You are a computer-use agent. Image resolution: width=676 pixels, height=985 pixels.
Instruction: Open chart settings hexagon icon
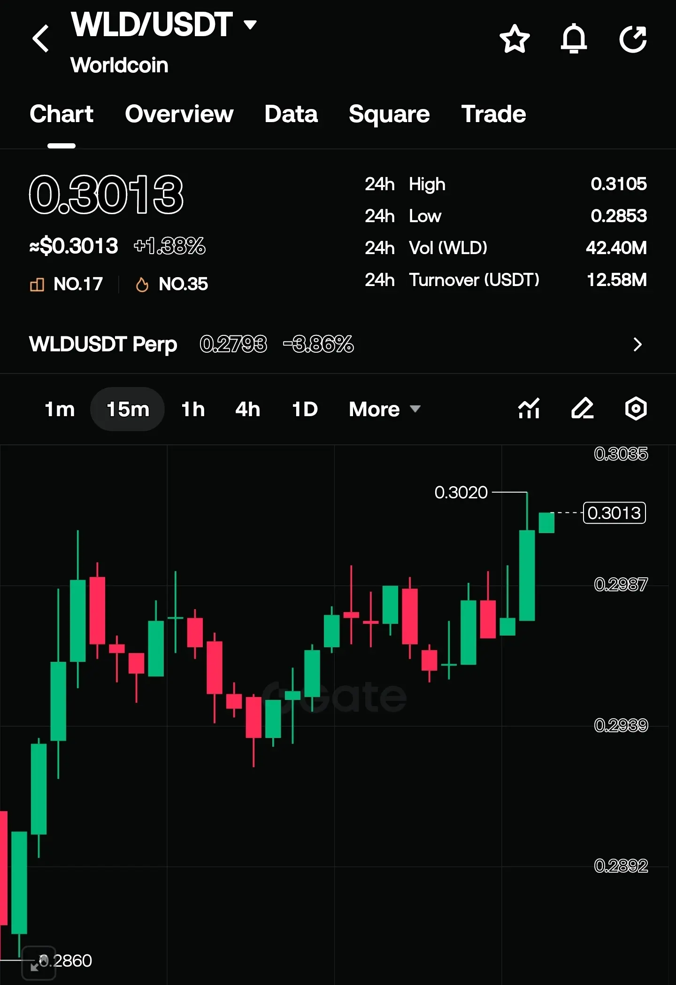coord(636,408)
